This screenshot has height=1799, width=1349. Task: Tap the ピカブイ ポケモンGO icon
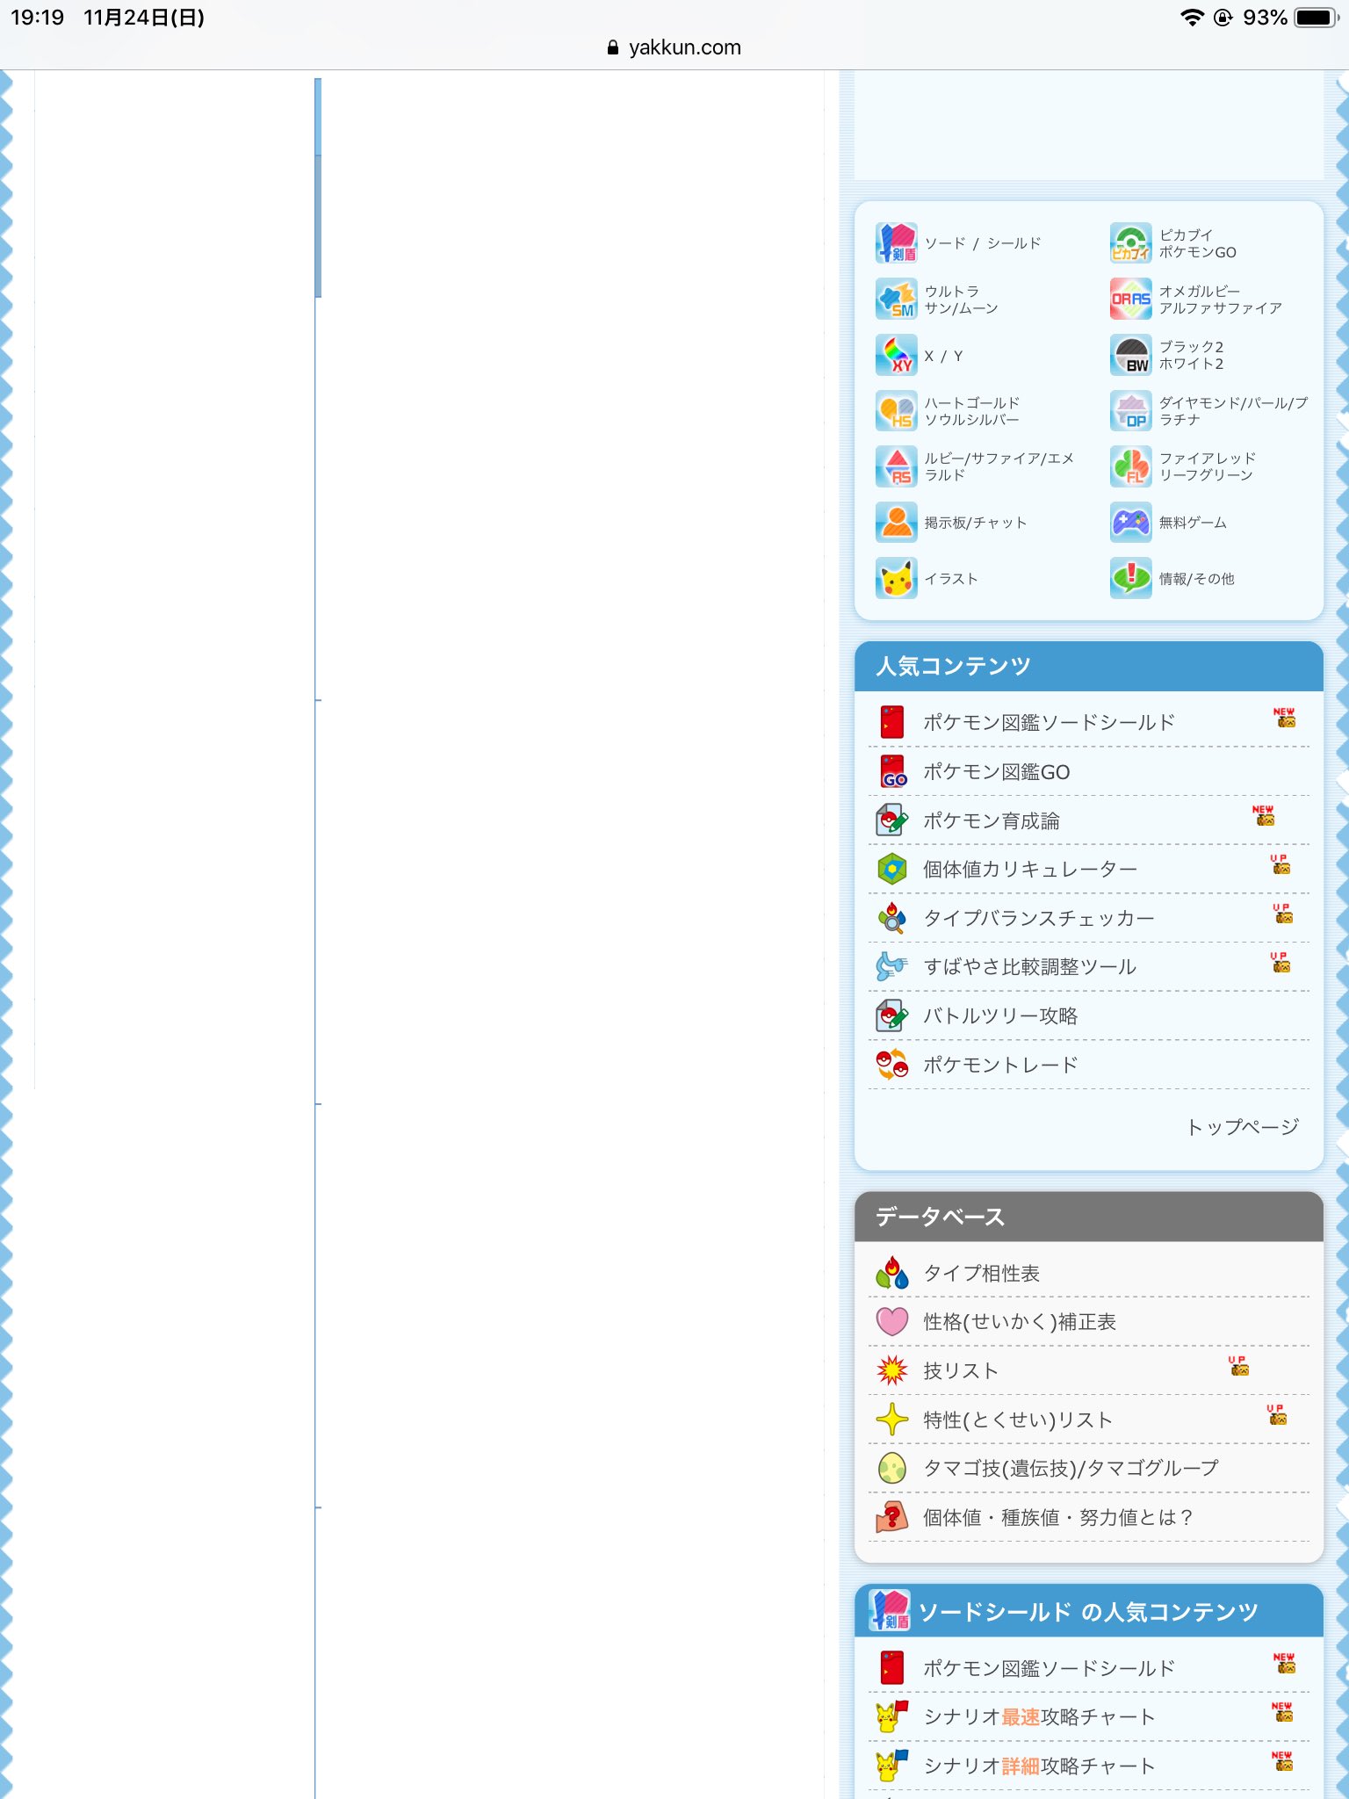[x=1130, y=243]
